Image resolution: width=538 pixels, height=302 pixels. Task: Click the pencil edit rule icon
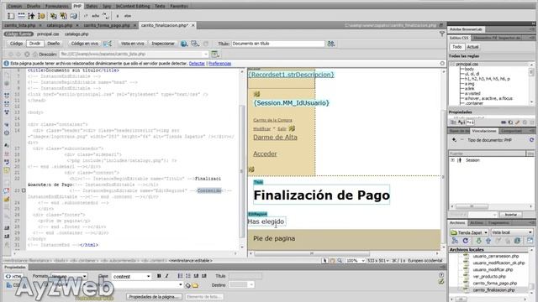click(517, 122)
